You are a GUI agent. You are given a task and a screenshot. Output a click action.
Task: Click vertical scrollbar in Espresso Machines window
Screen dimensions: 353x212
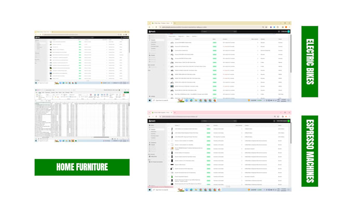(x=291, y=133)
